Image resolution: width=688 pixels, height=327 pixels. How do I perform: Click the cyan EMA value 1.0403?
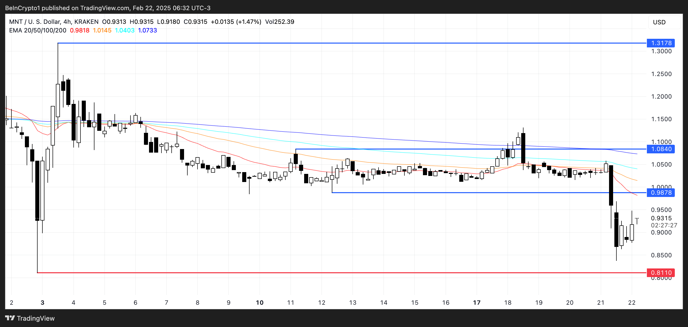125,30
